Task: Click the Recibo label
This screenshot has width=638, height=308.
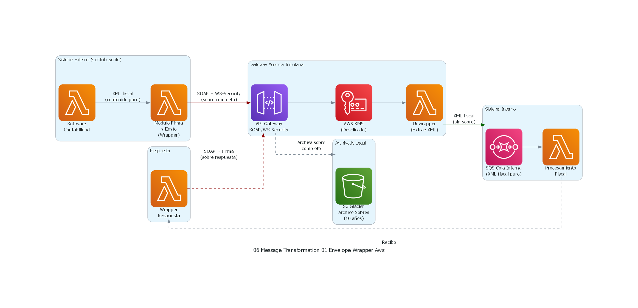Action: pyautogui.click(x=389, y=242)
